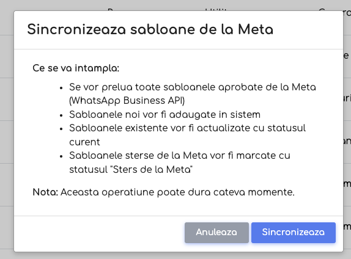Click the bold 'Nota:' label
Screen dimensions: 351x259
(45, 192)
